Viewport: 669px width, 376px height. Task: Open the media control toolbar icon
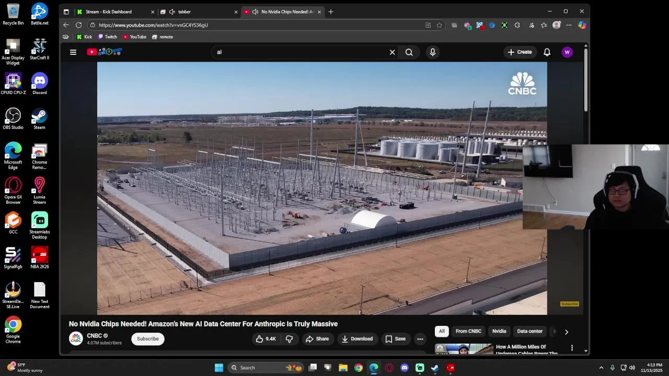pyautogui.click(x=532, y=25)
